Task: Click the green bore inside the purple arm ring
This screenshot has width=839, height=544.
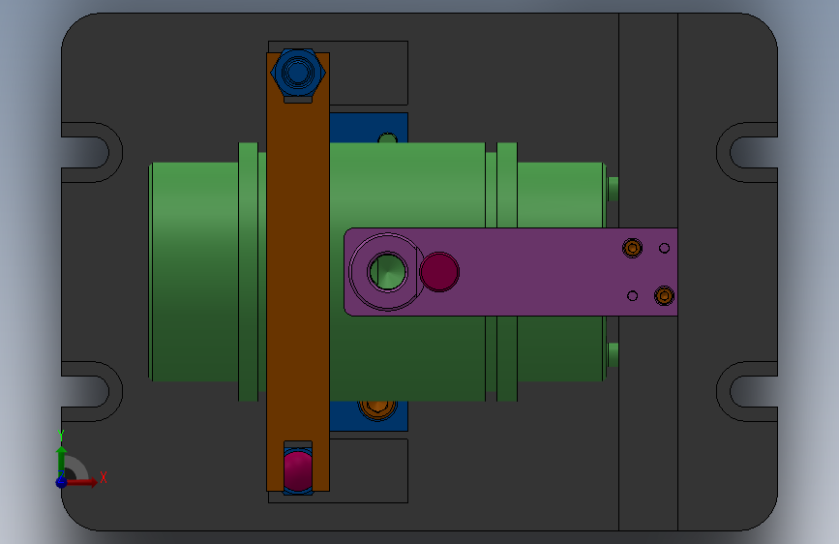Action: pos(387,271)
